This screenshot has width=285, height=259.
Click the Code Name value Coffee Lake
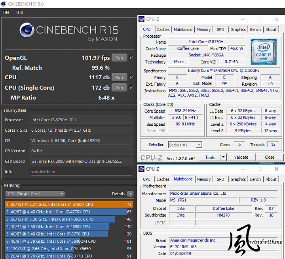[x=188, y=48]
